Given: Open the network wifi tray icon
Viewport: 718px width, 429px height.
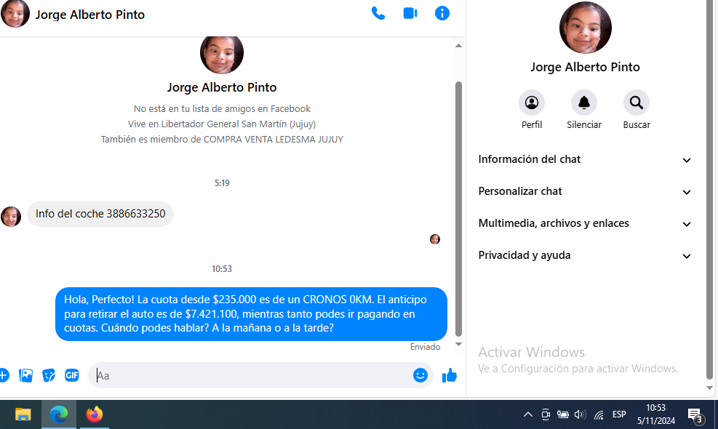Looking at the screenshot, I should point(599,414).
